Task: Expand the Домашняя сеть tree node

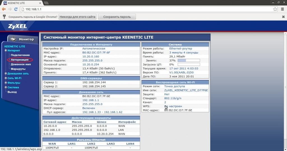Action: 6,73
